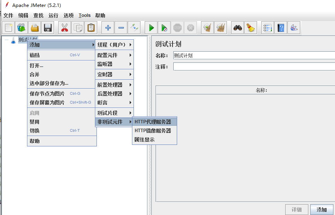
Task: Expand the 添加 submenu entry
Action: (x=61, y=45)
